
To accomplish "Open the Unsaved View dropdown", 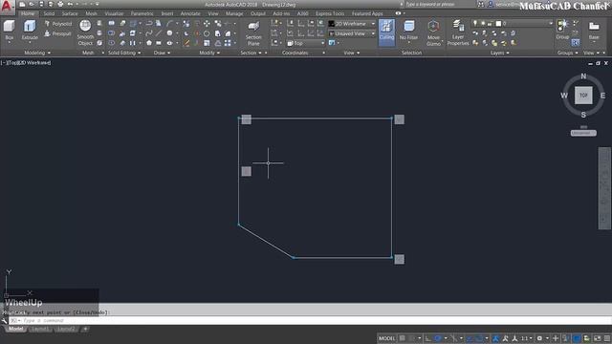I will (352, 34).
